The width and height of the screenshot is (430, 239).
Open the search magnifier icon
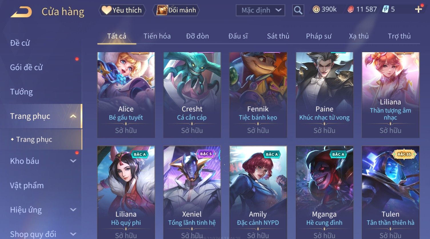298,10
